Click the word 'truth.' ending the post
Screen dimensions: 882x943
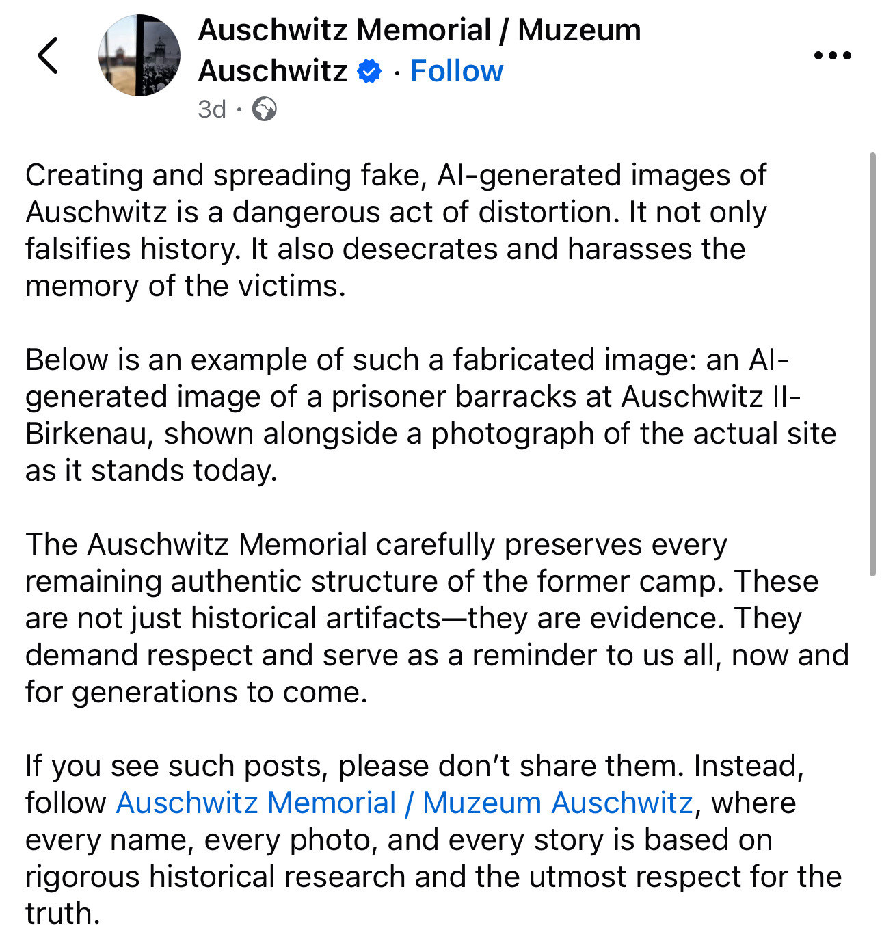click(x=63, y=914)
